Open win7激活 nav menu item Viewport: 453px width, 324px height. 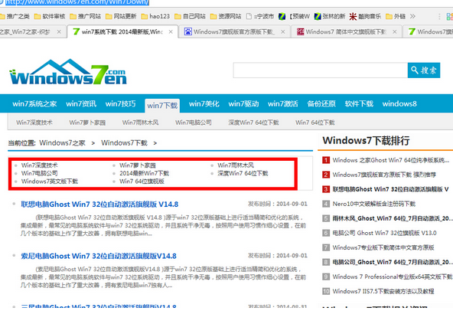(x=283, y=103)
